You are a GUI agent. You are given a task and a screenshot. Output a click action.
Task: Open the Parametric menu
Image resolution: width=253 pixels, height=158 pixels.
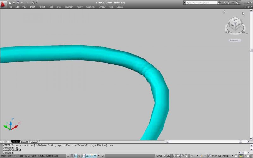pos(91,7)
